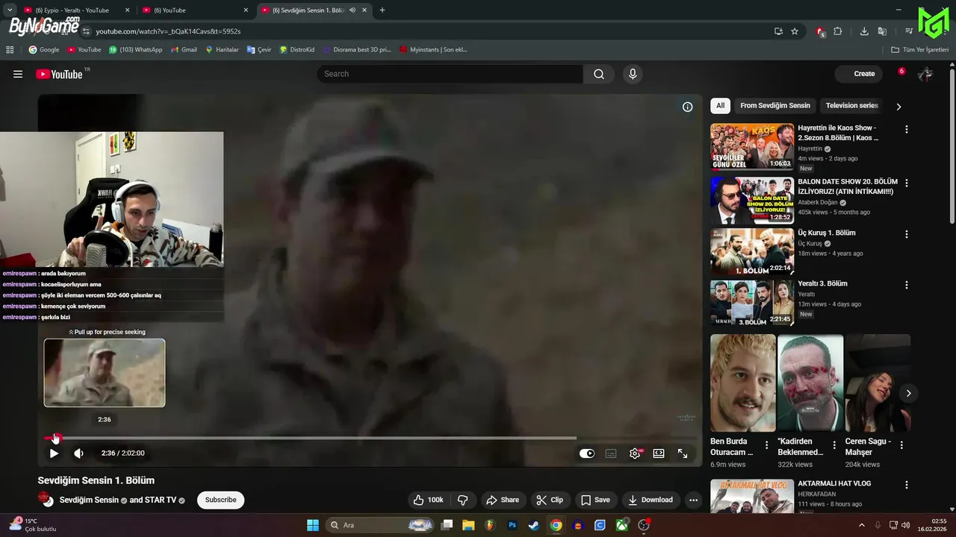Open media controls toolbar icon
The height and width of the screenshot is (537, 956).
[909, 31]
